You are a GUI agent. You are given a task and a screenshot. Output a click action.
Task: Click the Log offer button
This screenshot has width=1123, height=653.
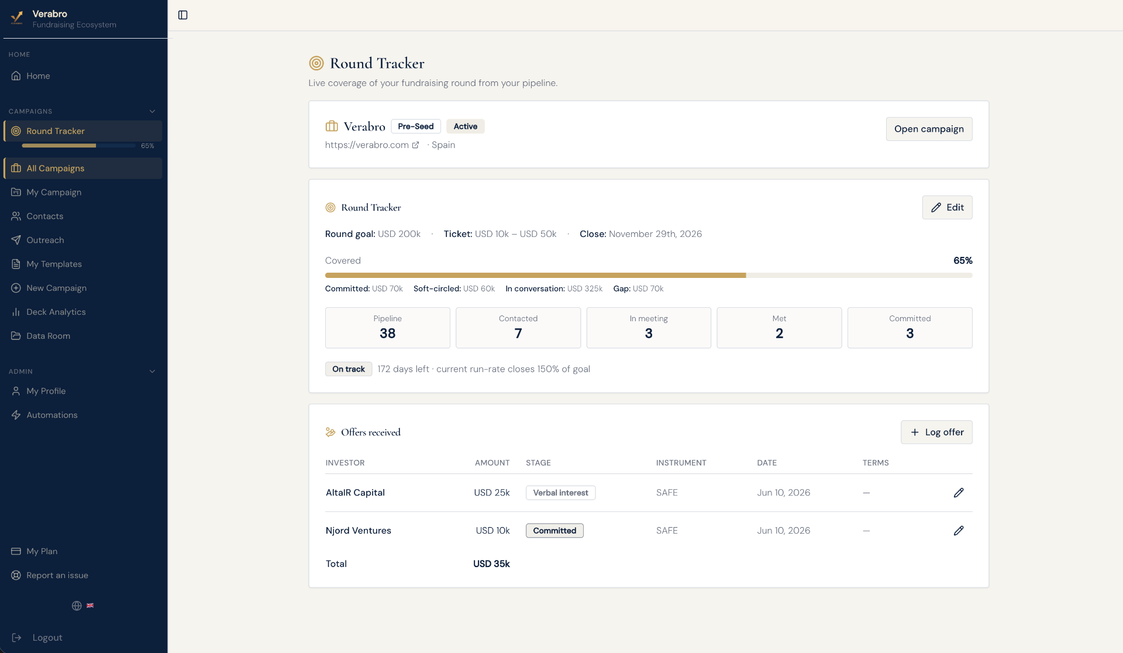(936, 432)
